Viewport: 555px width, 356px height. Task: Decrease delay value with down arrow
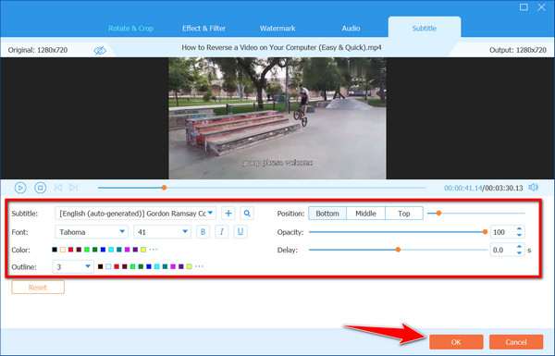pyautogui.click(x=519, y=252)
